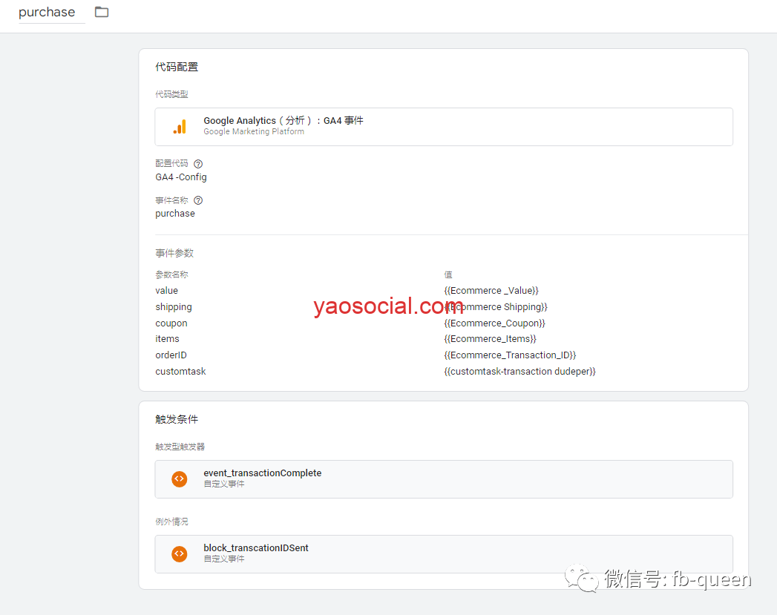
Task: Select the {{Ecommerce_Coupon}} variable value
Action: (x=494, y=323)
